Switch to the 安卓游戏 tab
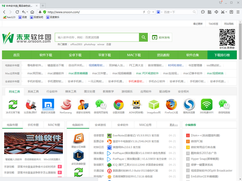This screenshot has height=181, width=242. (x=100, y=125)
